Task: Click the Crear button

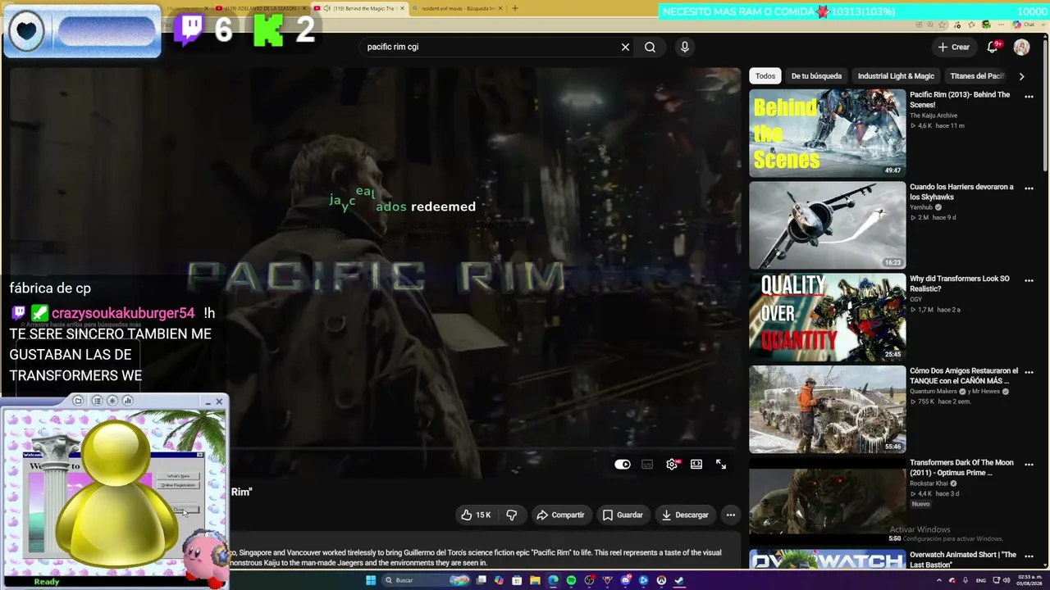Action: [x=953, y=47]
